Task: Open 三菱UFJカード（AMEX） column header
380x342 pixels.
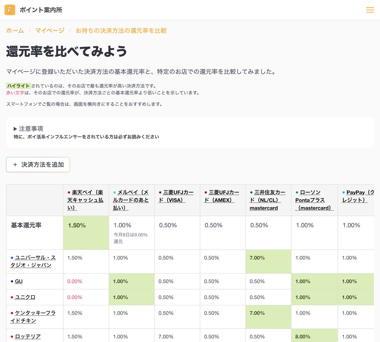Action: click(221, 196)
